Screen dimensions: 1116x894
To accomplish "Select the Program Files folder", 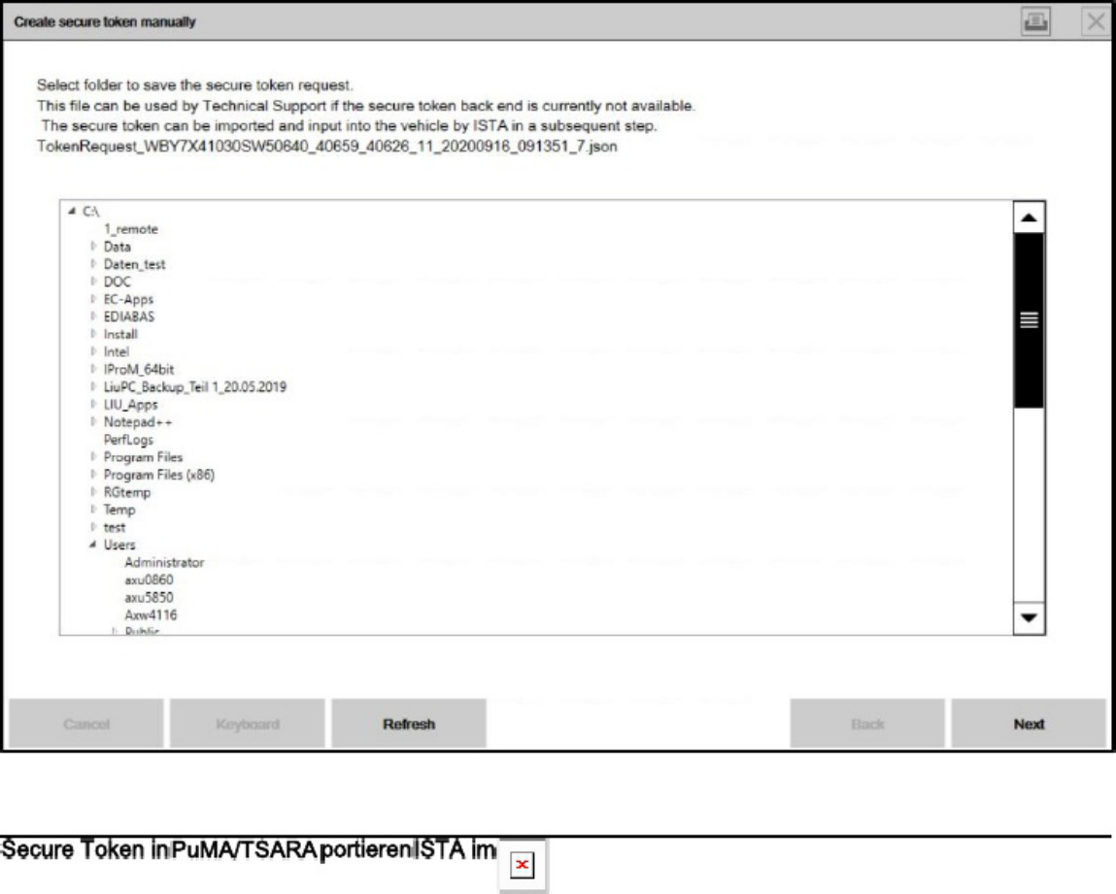I will (x=143, y=457).
